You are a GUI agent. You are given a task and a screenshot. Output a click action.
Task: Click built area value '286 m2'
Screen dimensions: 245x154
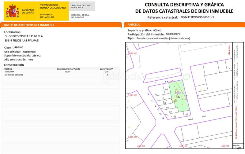click(x=36, y=56)
